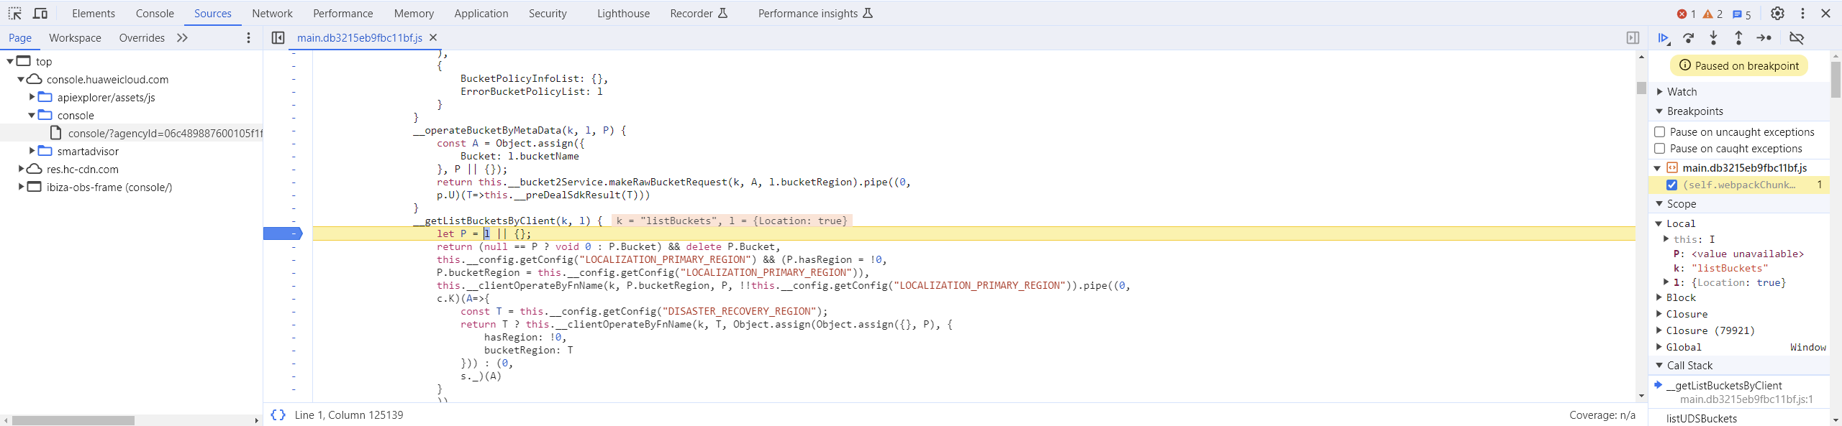This screenshot has height=426, width=1842.
Task: Expand the Watch section
Action: 1660,92
